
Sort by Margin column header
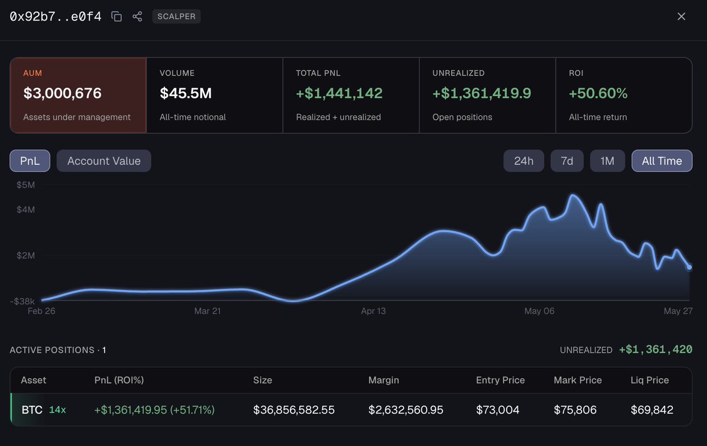click(x=384, y=380)
